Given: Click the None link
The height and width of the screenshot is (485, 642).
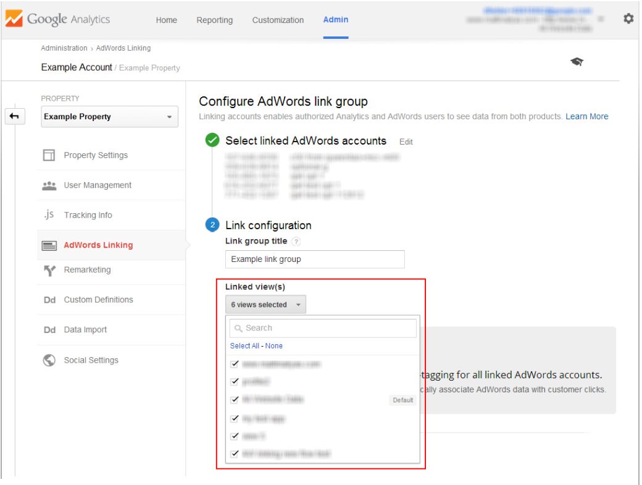Looking at the screenshot, I should (274, 346).
